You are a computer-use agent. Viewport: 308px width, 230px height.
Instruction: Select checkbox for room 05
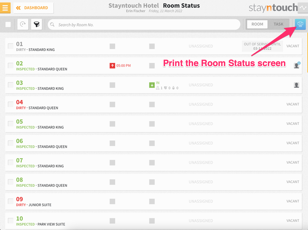click(11, 124)
